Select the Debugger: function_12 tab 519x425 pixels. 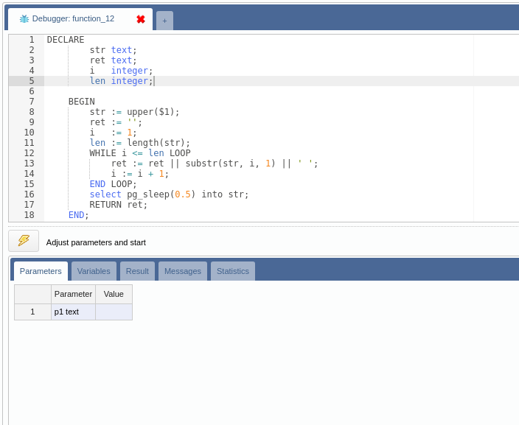point(73,19)
